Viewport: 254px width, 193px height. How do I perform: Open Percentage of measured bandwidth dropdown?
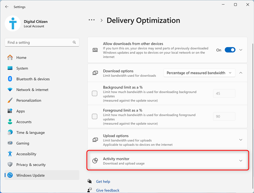199,73
